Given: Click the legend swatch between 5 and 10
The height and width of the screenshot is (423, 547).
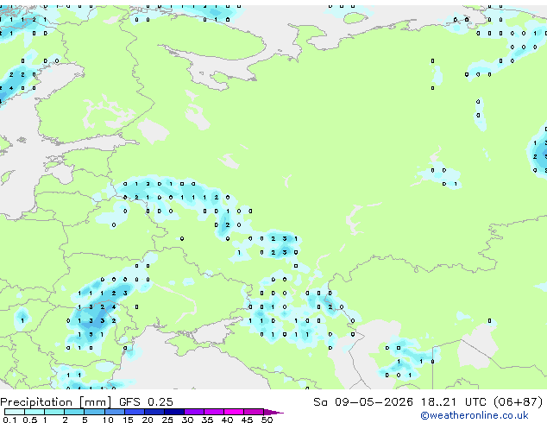Looking at the screenshot, I should pyautogui.click(x=94, y=412).
